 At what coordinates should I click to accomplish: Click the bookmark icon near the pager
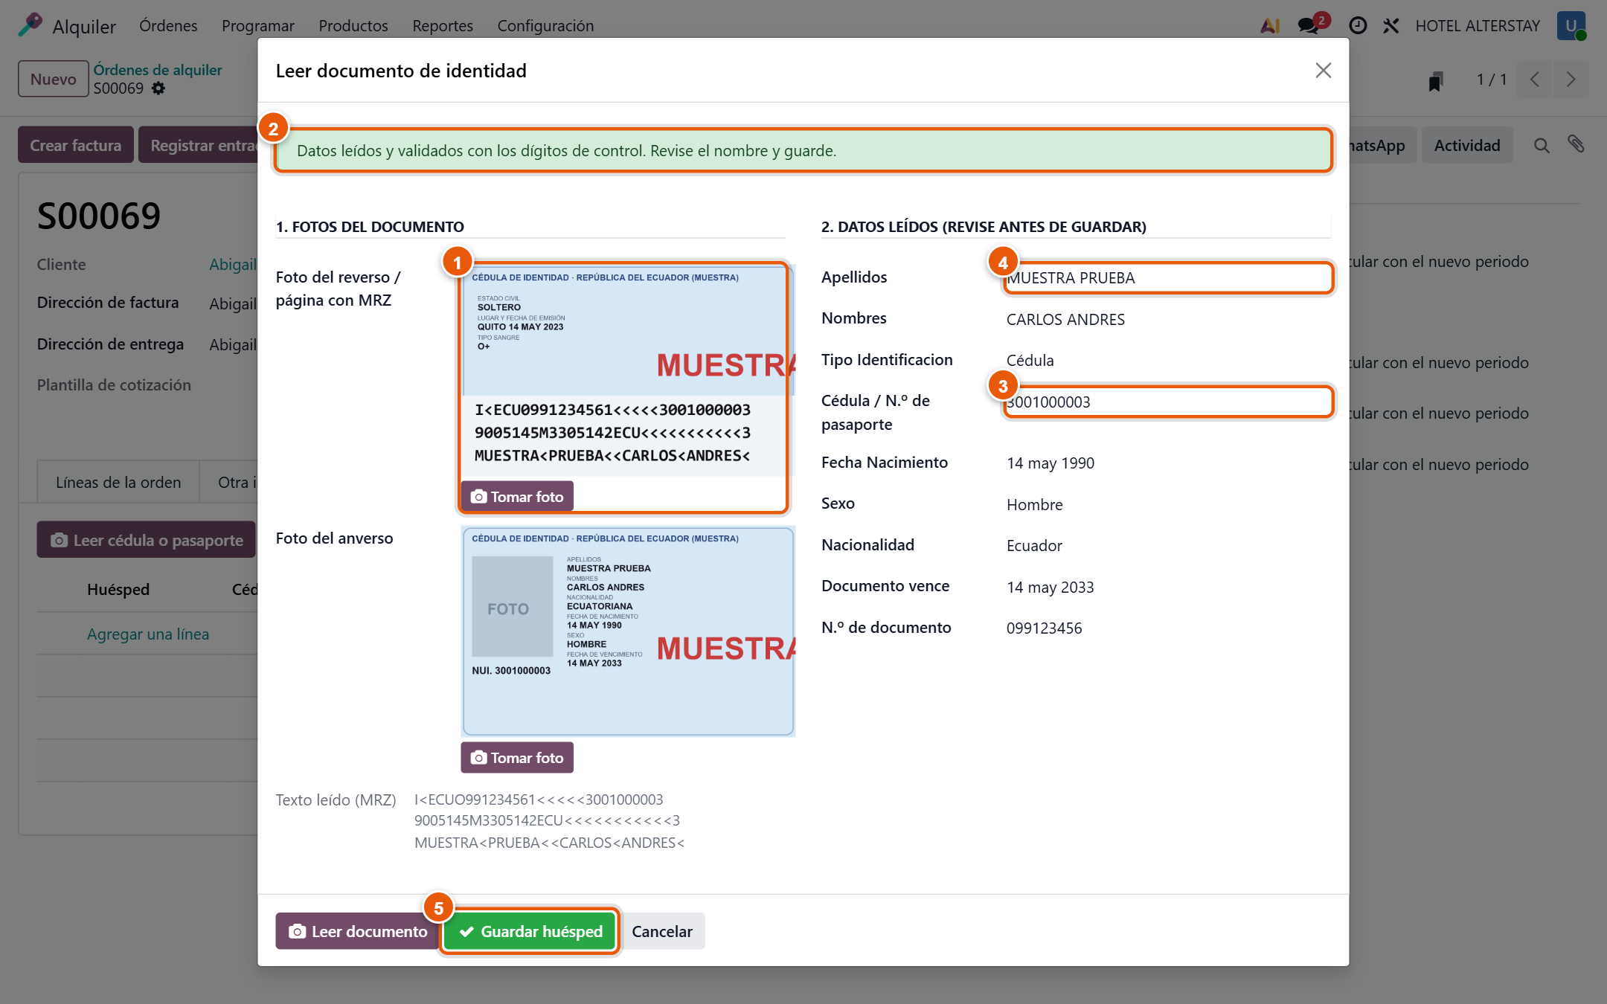(x=1436, y=80)
